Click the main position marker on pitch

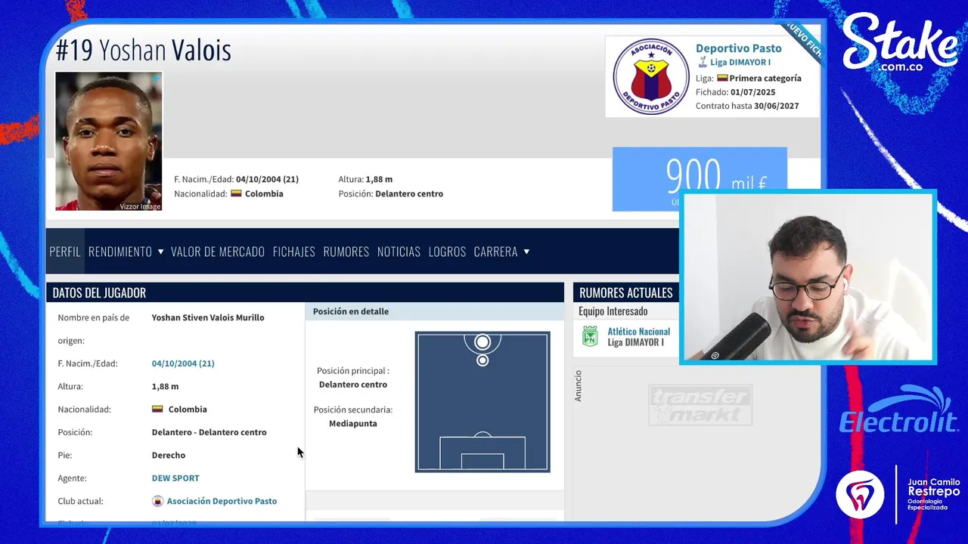482,342
